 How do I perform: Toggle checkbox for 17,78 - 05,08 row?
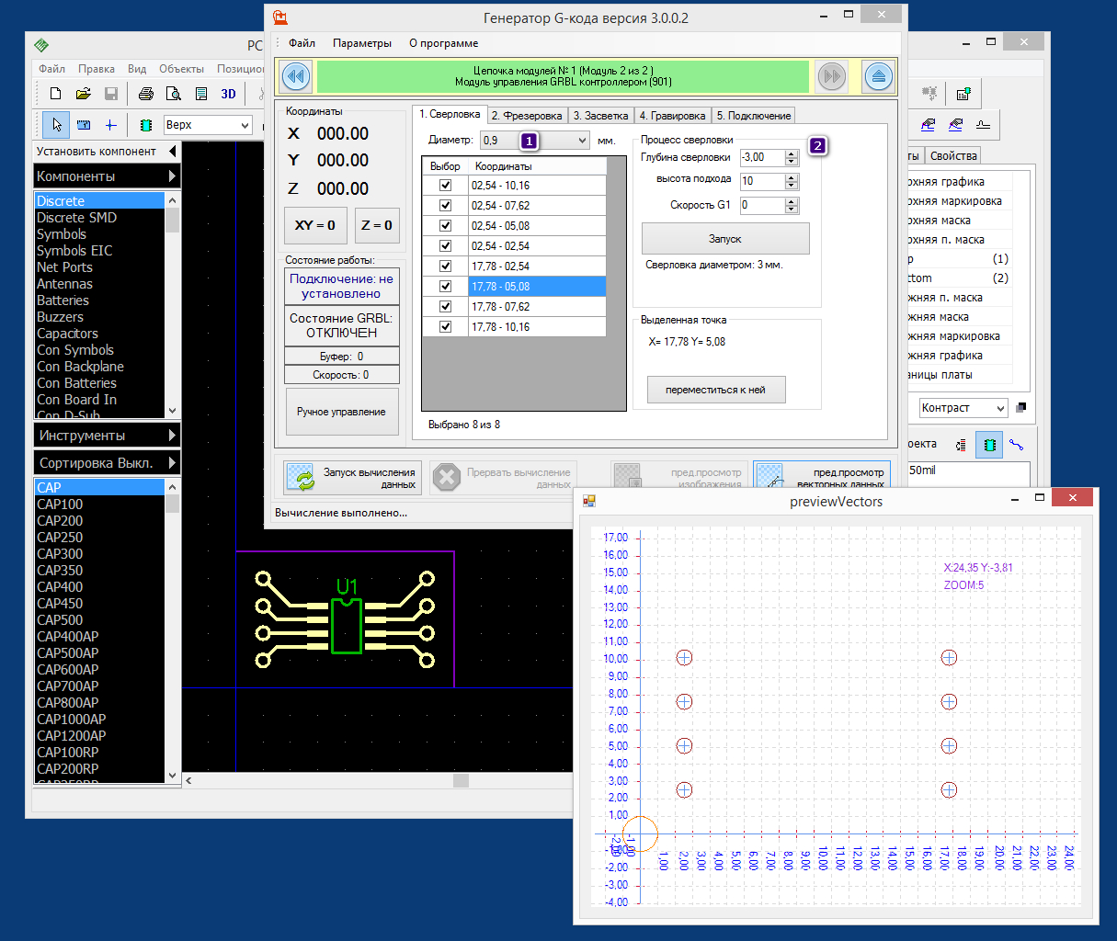(x=446, y=287)
